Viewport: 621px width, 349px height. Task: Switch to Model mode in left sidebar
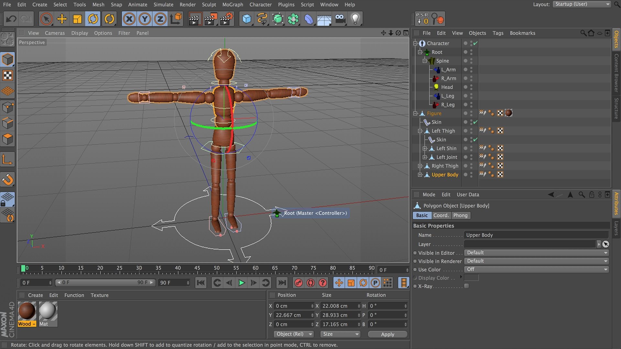coord(8,59)
